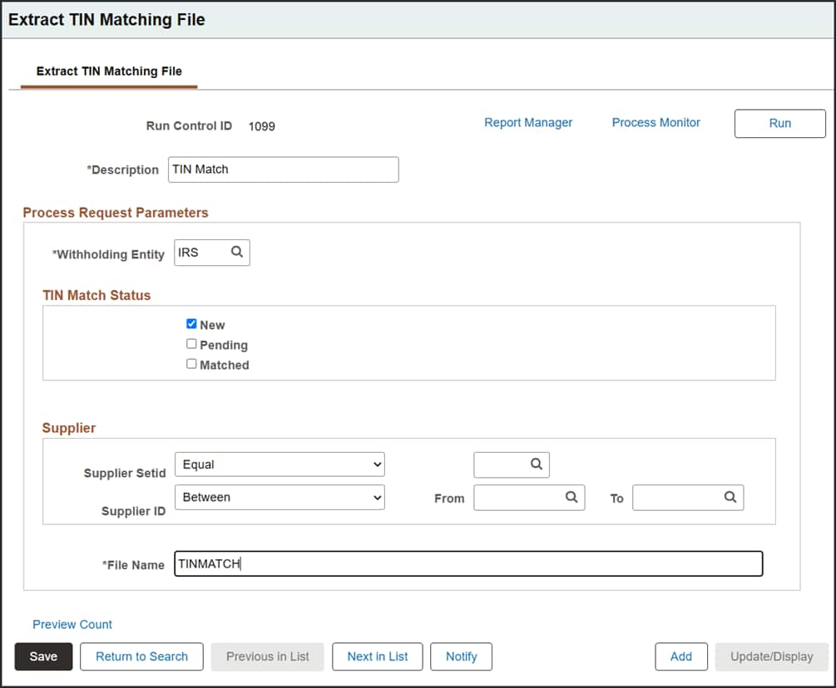Click the Add button
Screen dimensions: 836x688
tap(681, 656)
